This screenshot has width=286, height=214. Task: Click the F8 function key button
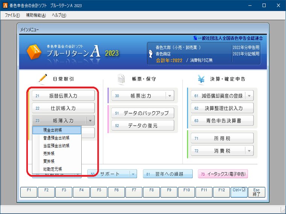[151, 192]
